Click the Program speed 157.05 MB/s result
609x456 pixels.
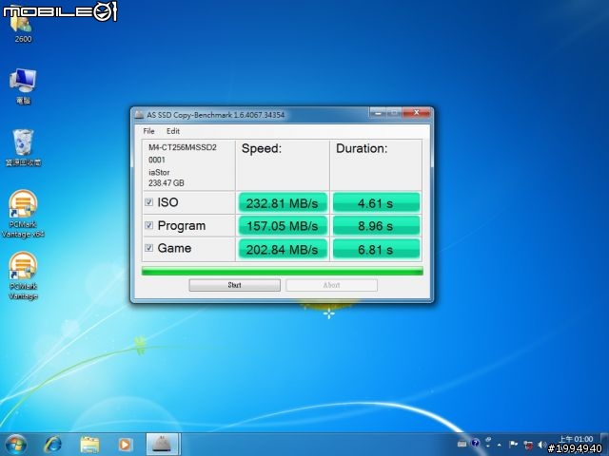pos(283,226)
